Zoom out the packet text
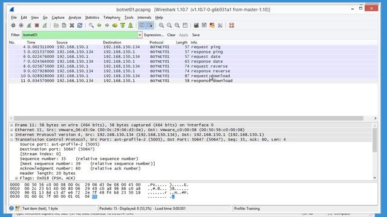387x217 pixels. click(169, 25)
